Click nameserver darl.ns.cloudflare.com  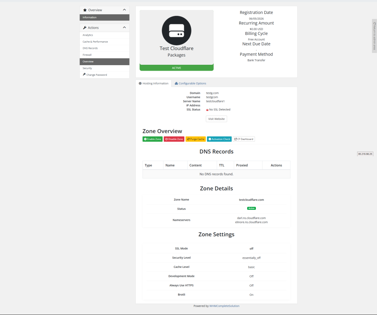[x=251, y=218]
